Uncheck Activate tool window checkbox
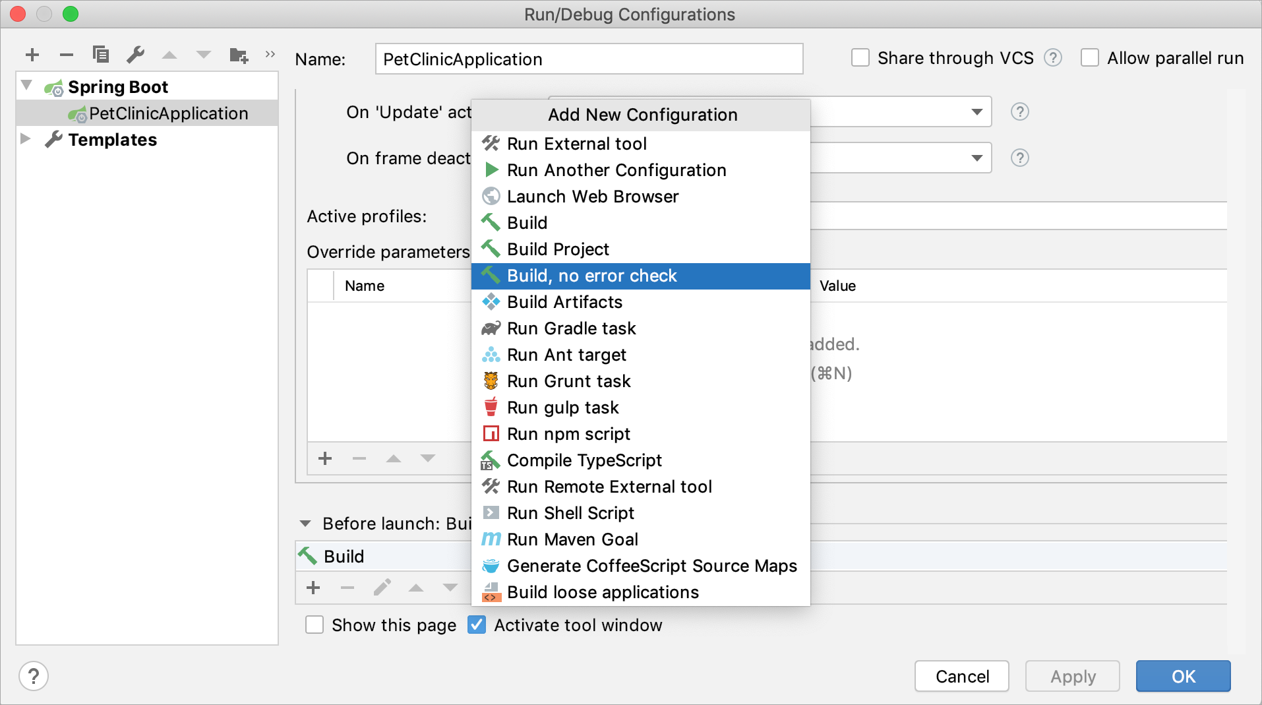The image size is (1262, 705). pos(477,625)
